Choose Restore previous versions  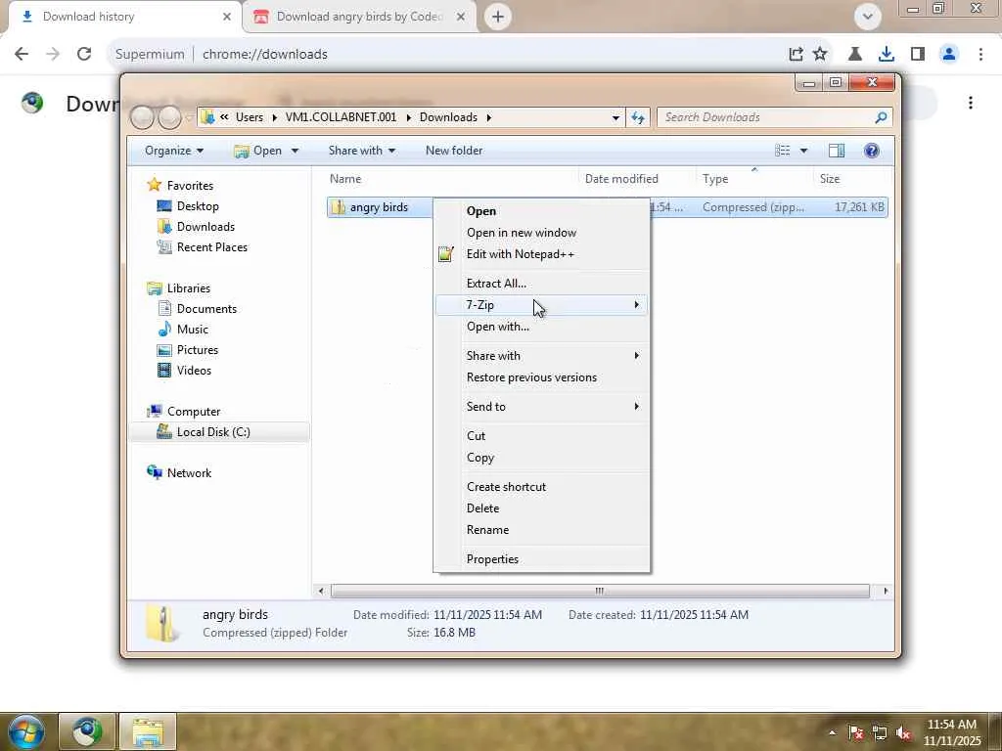point(542,377)
